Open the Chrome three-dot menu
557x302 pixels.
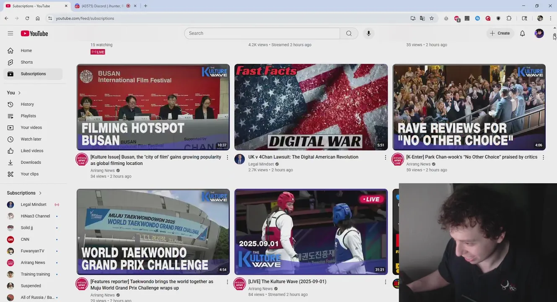coord(551,18)
